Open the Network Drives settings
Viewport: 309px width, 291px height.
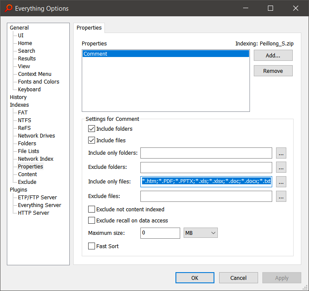pyautogui.click(x=36, y=135)
